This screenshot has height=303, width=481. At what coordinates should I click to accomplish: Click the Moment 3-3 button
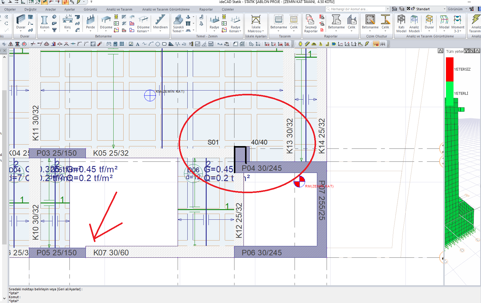click(x=457, y=23)
